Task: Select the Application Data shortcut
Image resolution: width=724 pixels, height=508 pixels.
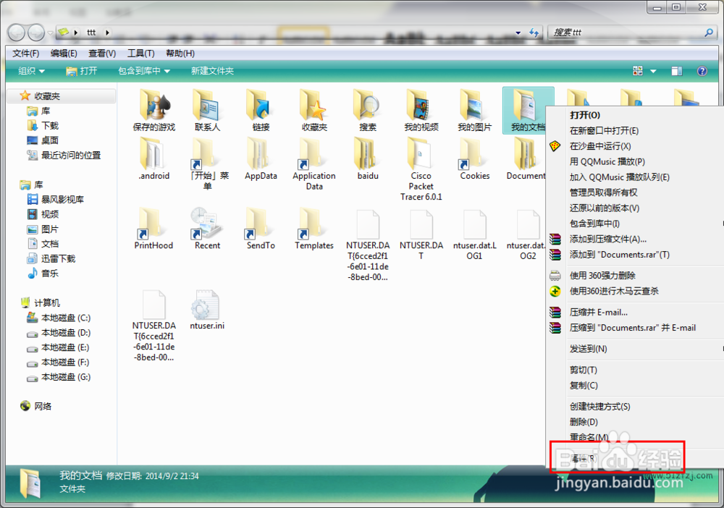Action: click(314, 164)
